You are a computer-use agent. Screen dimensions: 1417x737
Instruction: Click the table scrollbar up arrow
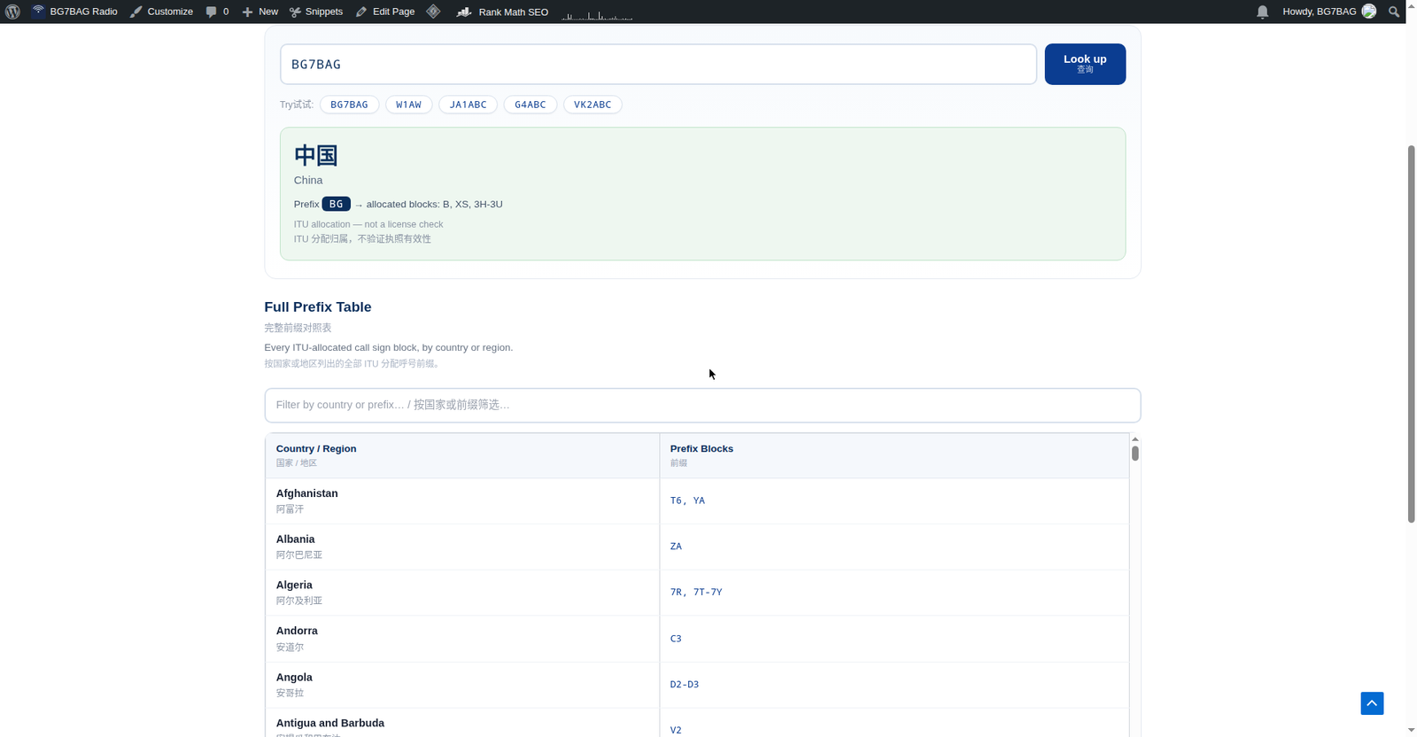1135,439
